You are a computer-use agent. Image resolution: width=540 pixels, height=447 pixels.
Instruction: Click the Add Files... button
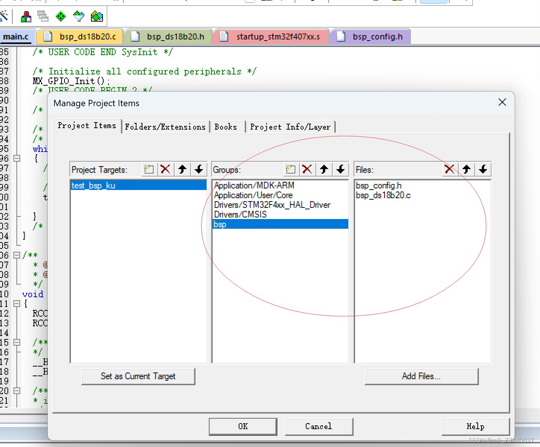pos(421,376)
